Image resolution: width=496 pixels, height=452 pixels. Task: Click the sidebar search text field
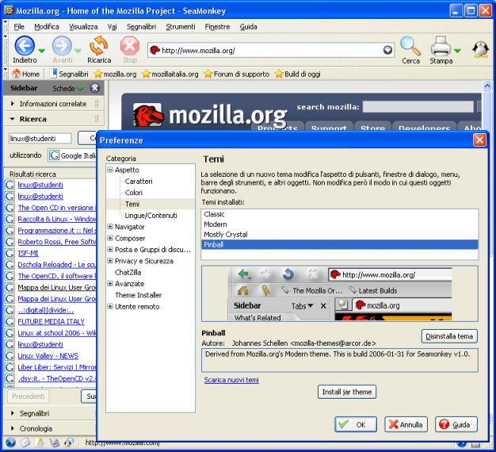pyautogui.click(x=40, y=138)
